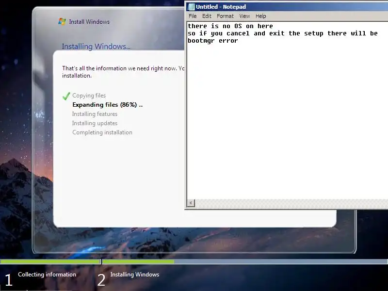Click the 'Installing Windows...' heading
Screen dimensions: 388x291
96,46
